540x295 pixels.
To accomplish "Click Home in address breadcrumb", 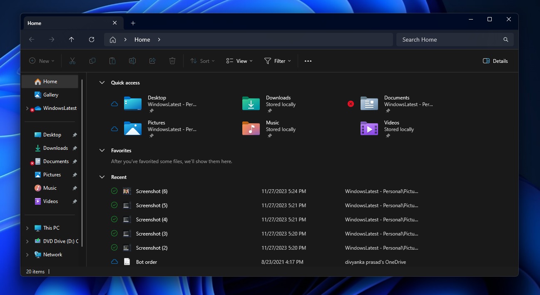I will click(x=142, y=40).
